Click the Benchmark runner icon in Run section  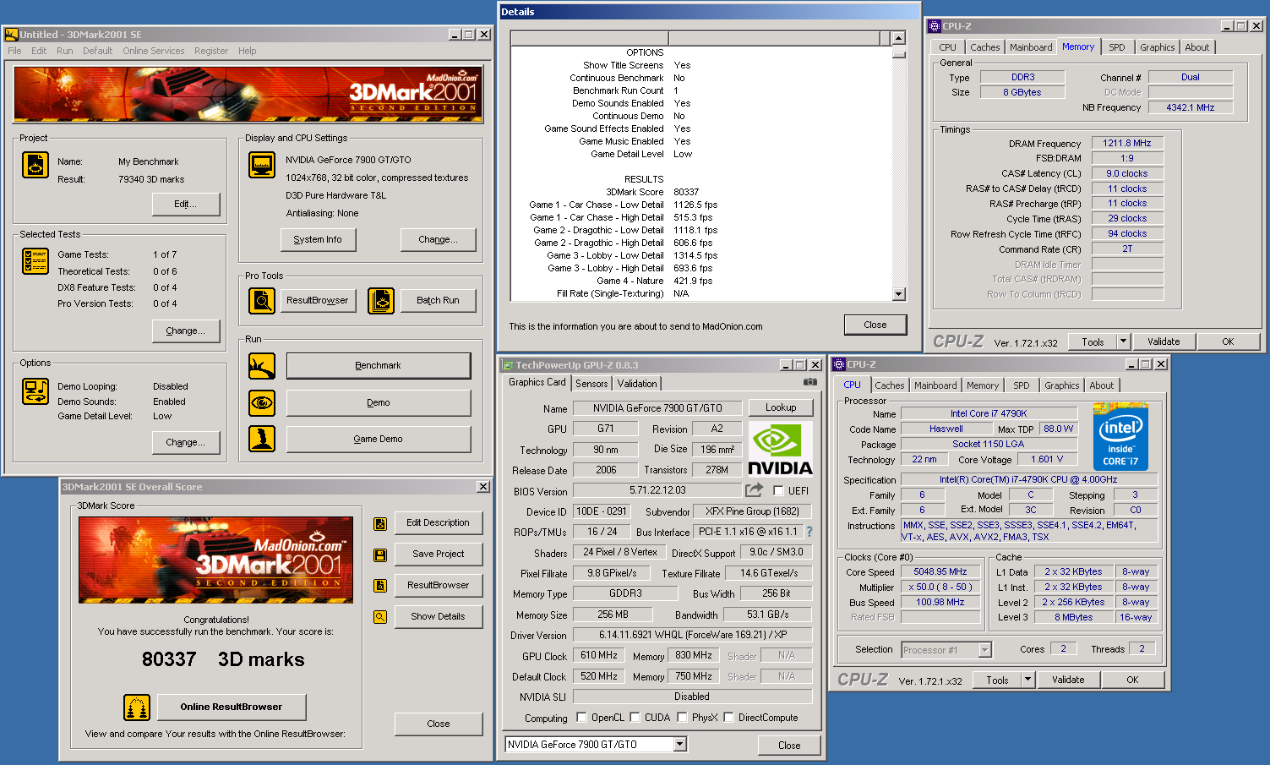point(262,366)
